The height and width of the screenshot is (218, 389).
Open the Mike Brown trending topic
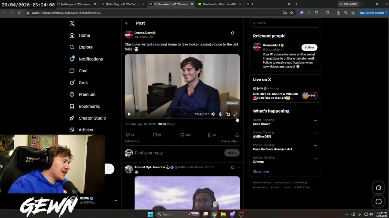262,124
